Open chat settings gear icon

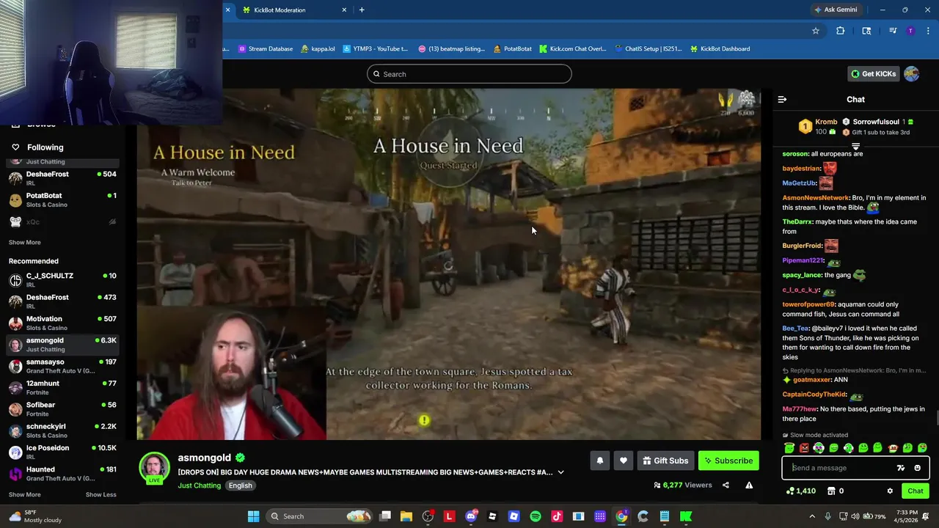point(890,491)
